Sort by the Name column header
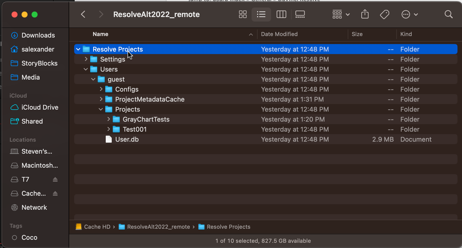Image resolution: width=462 pixels, height=248 pixels. pyautogui.click(x=100, y=34)
